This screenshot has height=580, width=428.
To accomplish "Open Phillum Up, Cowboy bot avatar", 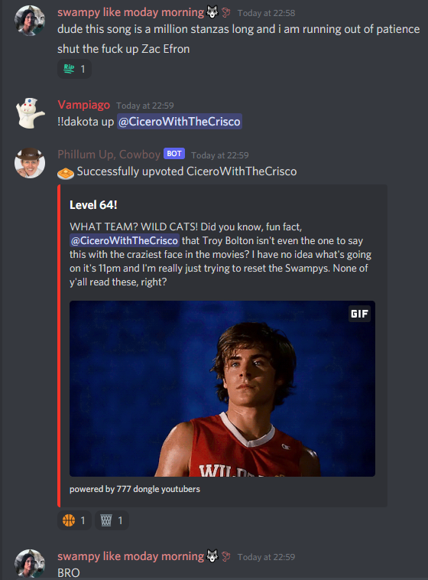I will pyautogui.click(x=30, y=163).
